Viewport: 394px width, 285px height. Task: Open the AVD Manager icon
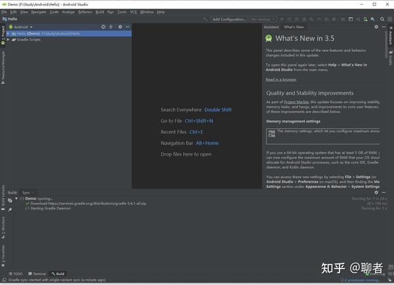pyautogui.click(x=365, y=19)
